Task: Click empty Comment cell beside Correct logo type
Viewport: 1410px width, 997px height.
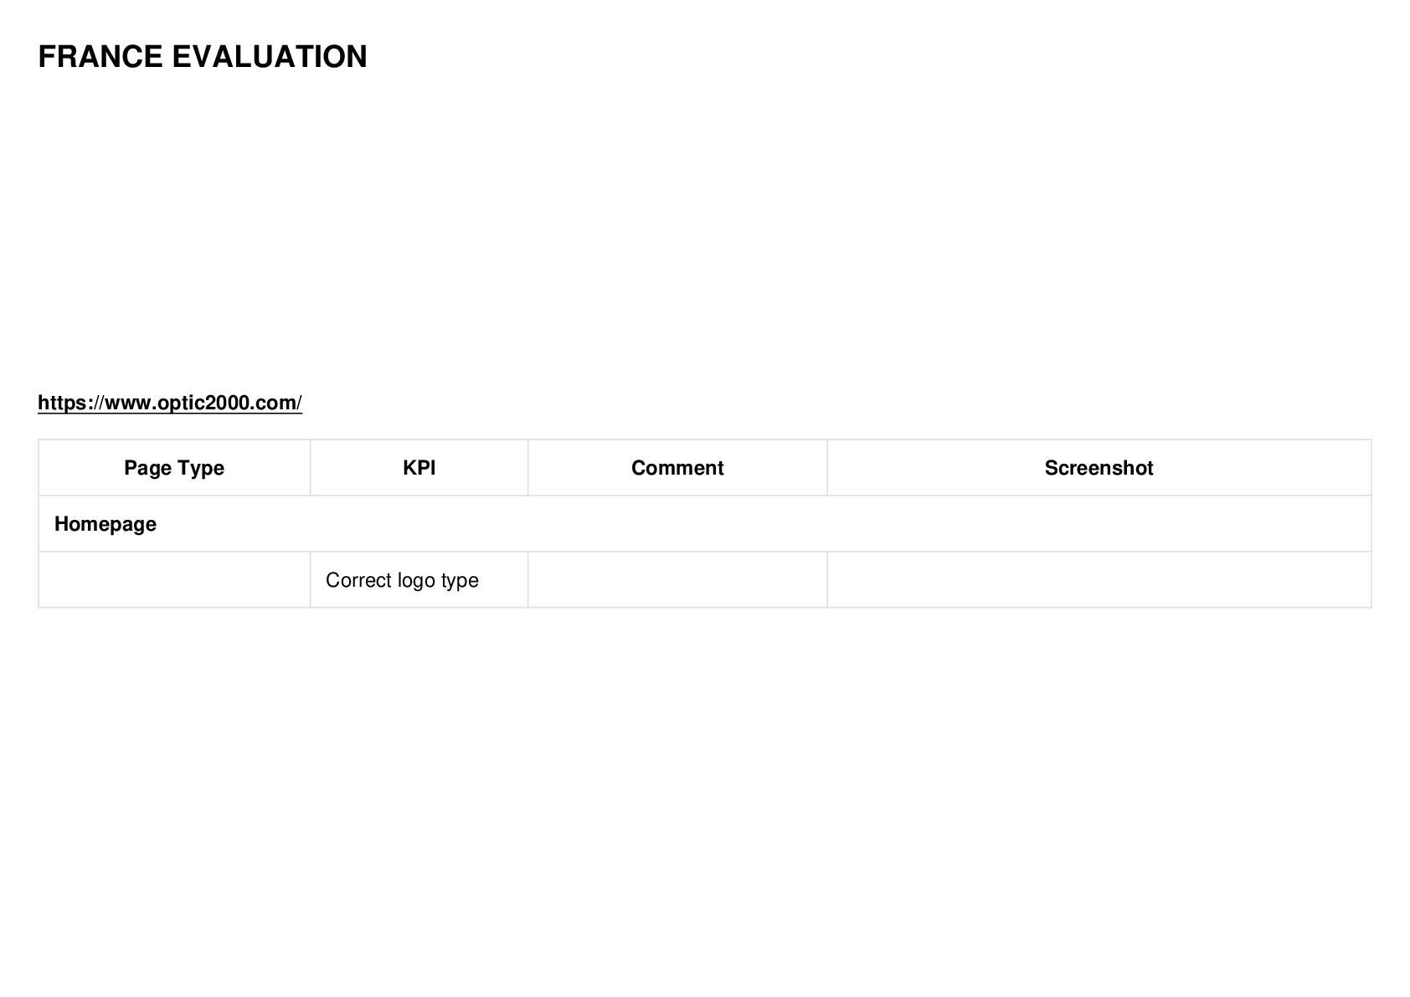Action: click(677, 580)
